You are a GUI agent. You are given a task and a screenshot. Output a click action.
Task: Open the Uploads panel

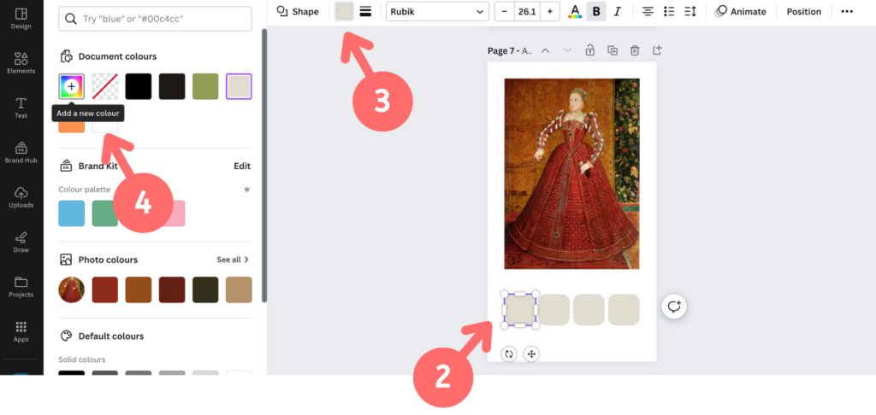tap(21, 196)
